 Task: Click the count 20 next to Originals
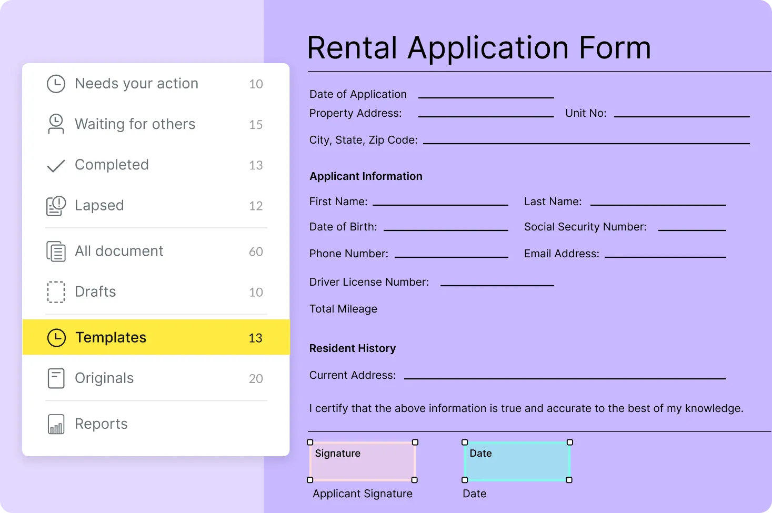pos(256,378)
